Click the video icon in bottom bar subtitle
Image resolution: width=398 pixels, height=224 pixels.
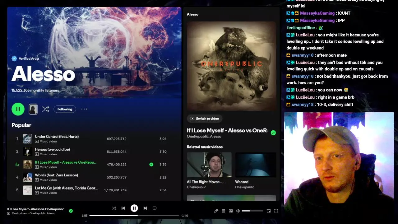(9, 213)
